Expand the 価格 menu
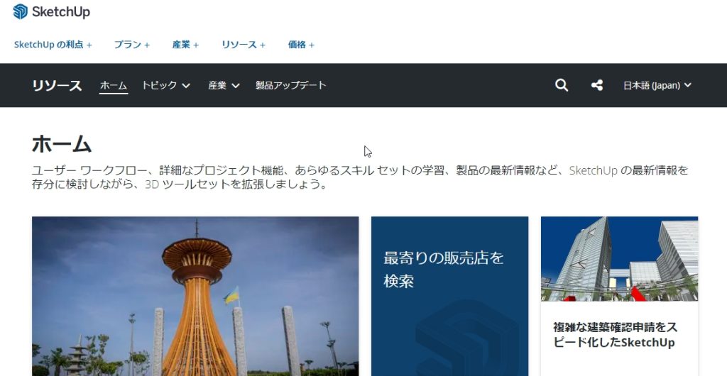Image resolution: width=727 pixels, height=376 pixels. pos(301,45)
